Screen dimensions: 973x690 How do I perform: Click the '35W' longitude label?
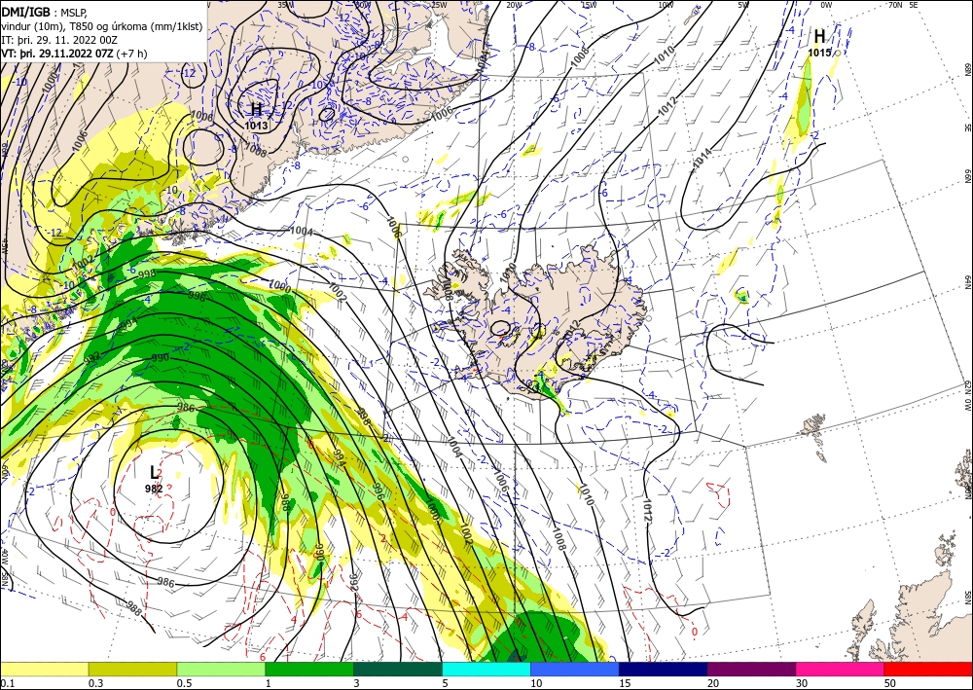(284, 4)
